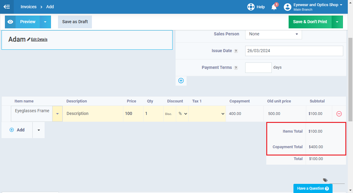The width and height of the screenshot is (353, 193).
Task: Open the Help lifebuoy icon
Action: click(251, 7)
